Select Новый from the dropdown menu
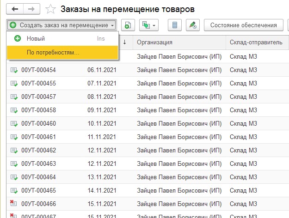Viewport: 289px width, 218px height. pos(36,39)
